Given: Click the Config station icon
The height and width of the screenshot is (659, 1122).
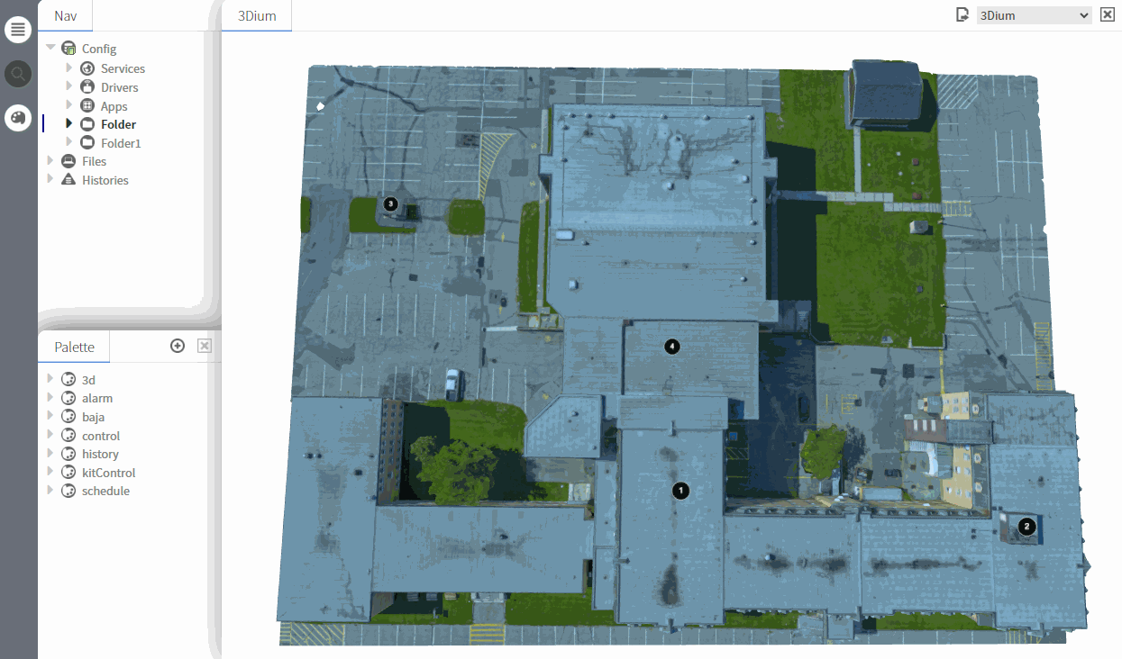Looking at the screenshot, I should coord(68,49).
